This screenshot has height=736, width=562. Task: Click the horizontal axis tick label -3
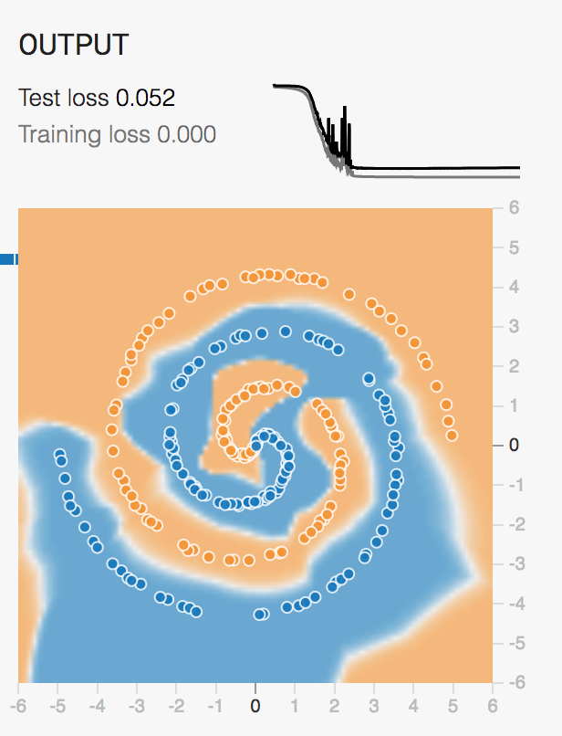(135, 706)
